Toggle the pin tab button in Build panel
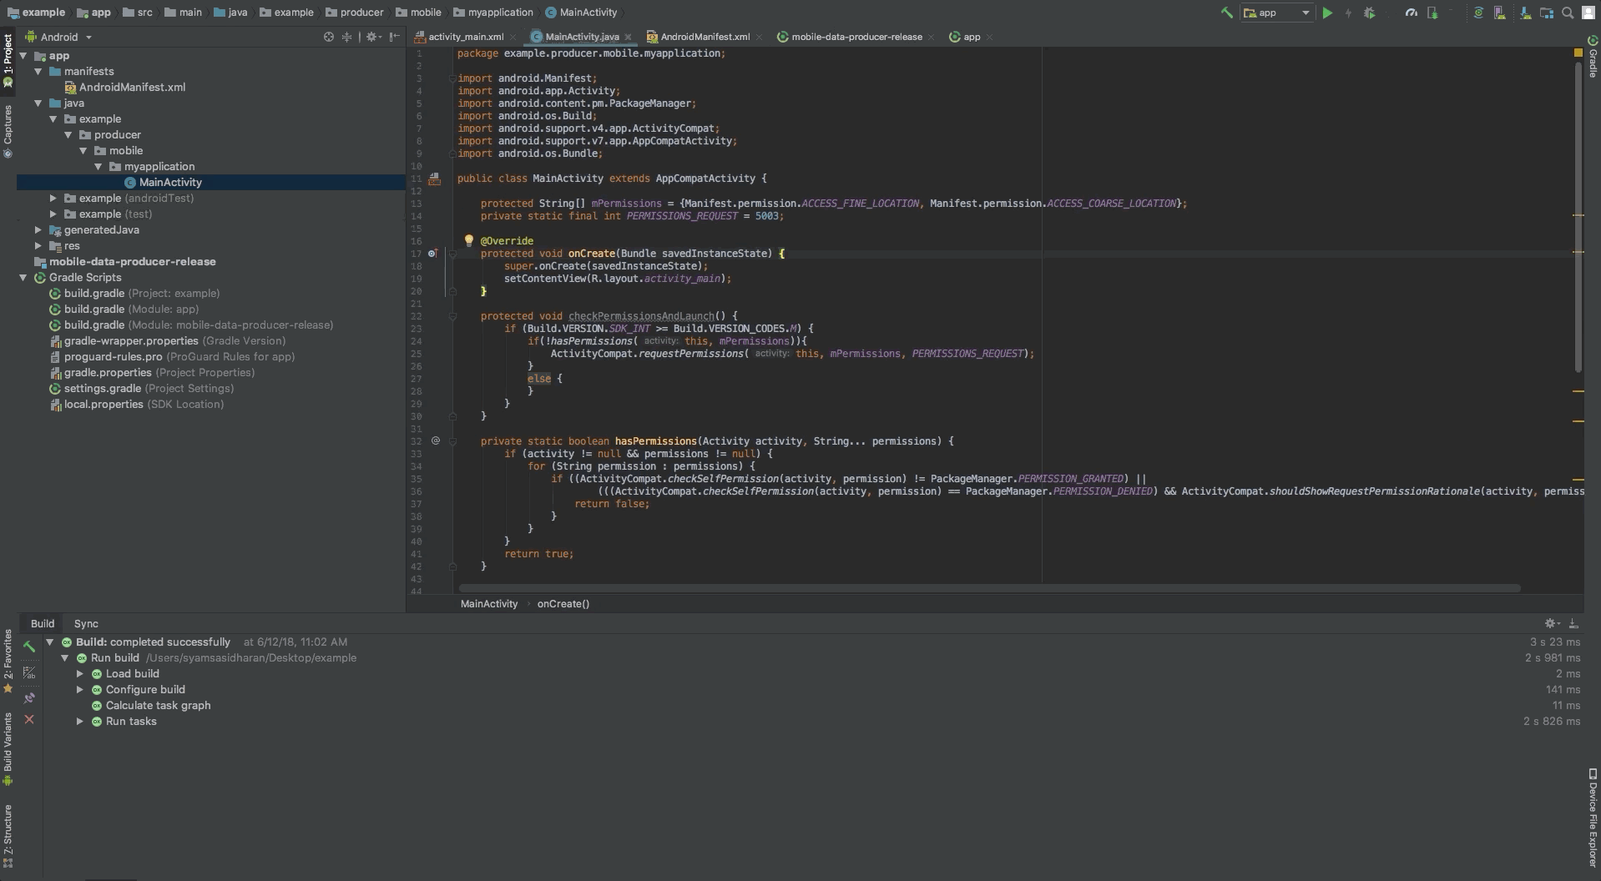Viewport: 1601px width, 881px height. (29, 697)
